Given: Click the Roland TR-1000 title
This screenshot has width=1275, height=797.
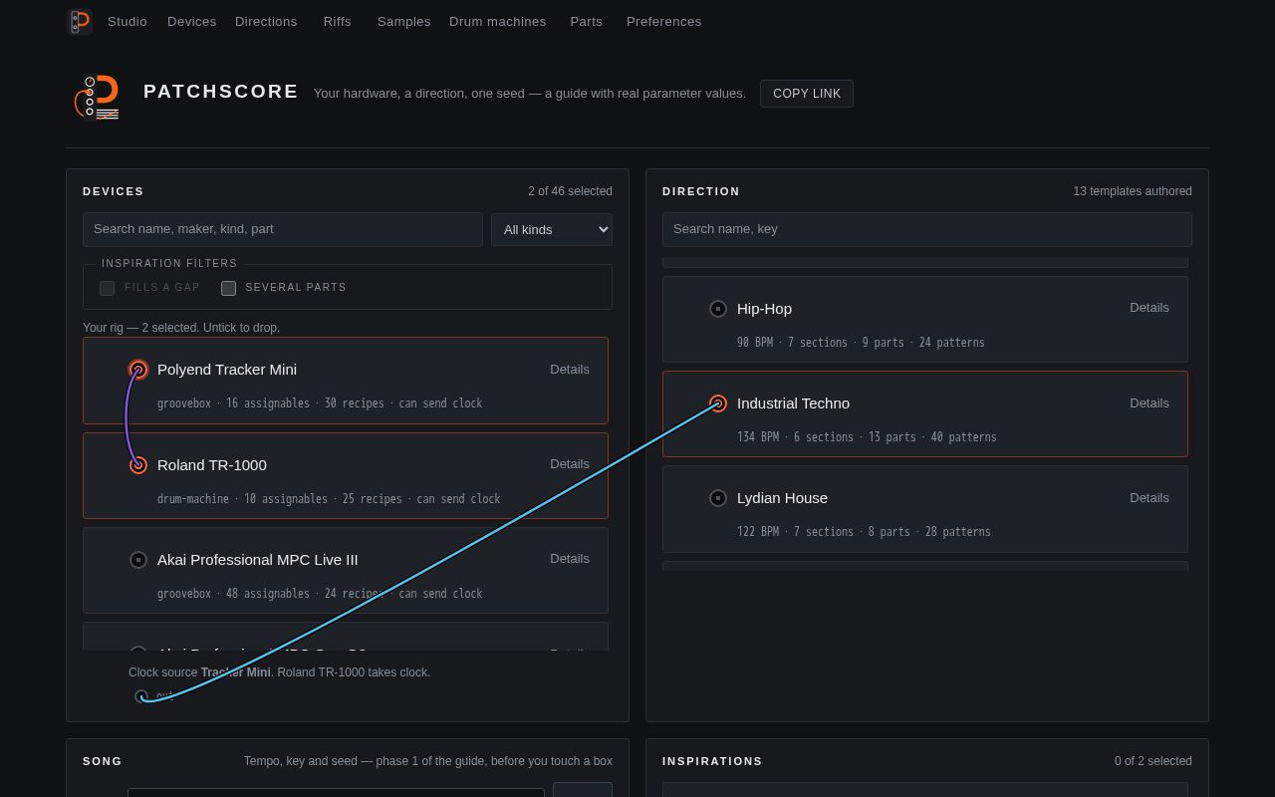Looking at the screenshot, I should [212, 465].
